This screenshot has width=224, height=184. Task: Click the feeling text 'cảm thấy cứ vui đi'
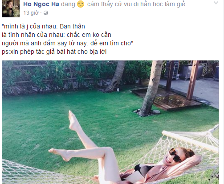click(113, 4)
